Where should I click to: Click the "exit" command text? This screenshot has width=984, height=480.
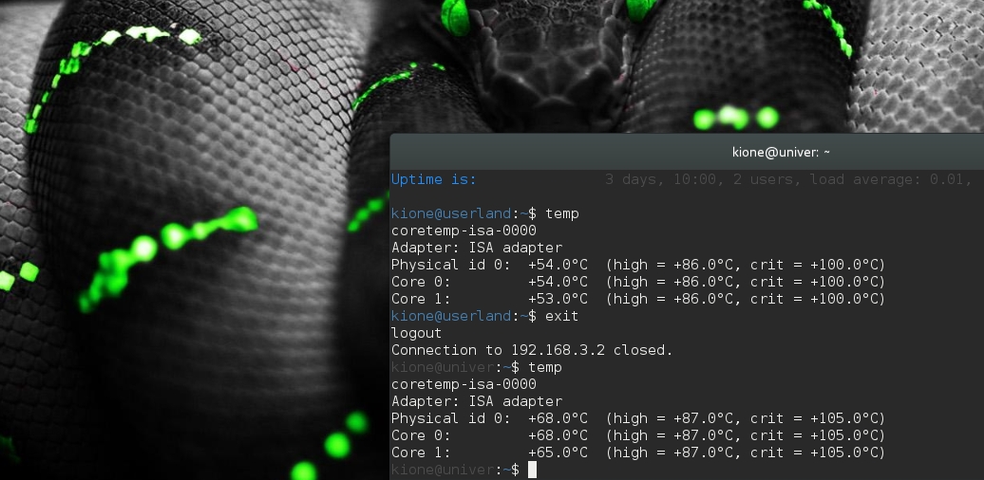click(561, 316)
